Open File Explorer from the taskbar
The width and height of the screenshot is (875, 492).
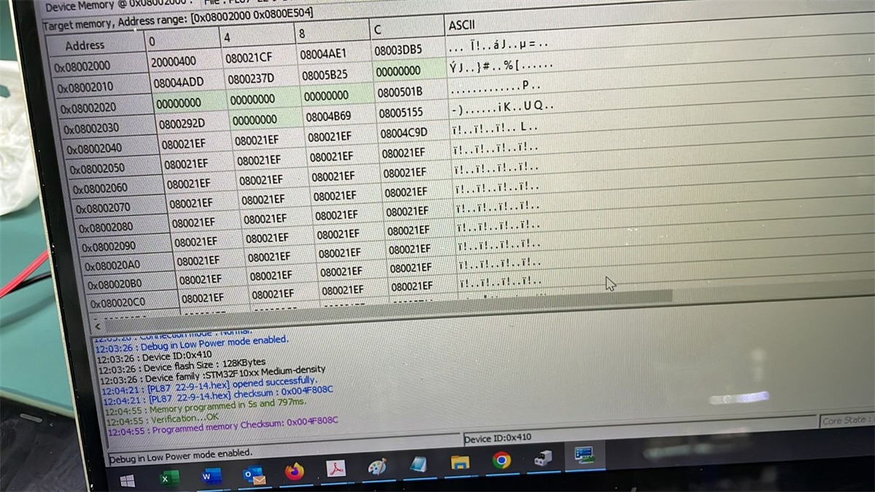coord(460,462)
